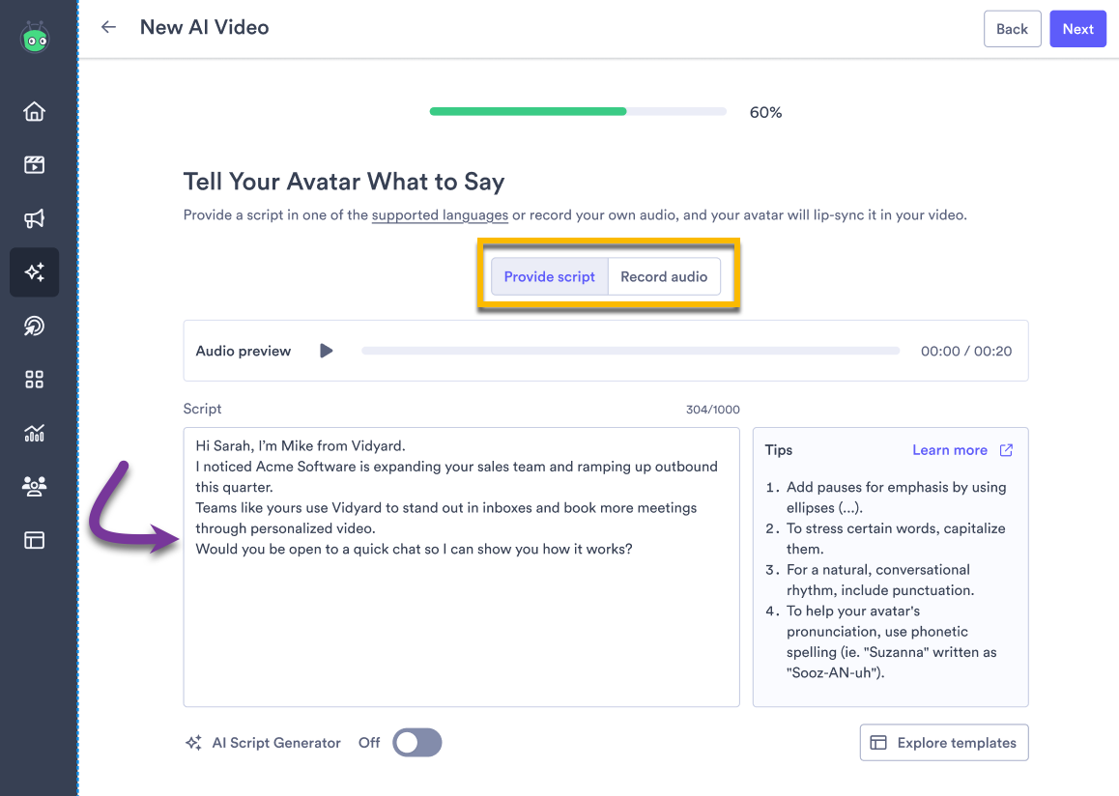Click the Explore templates button
The width and height of the screenshot is (1119, 796).
[943, 742]
